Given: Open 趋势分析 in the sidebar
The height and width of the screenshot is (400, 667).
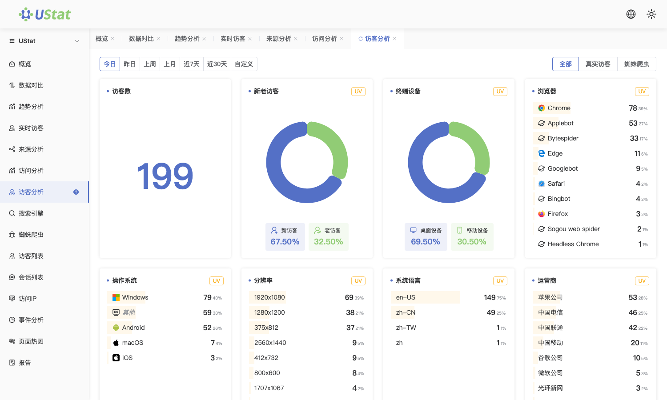Looking at the screenshot, I should (x=44, y=107).
